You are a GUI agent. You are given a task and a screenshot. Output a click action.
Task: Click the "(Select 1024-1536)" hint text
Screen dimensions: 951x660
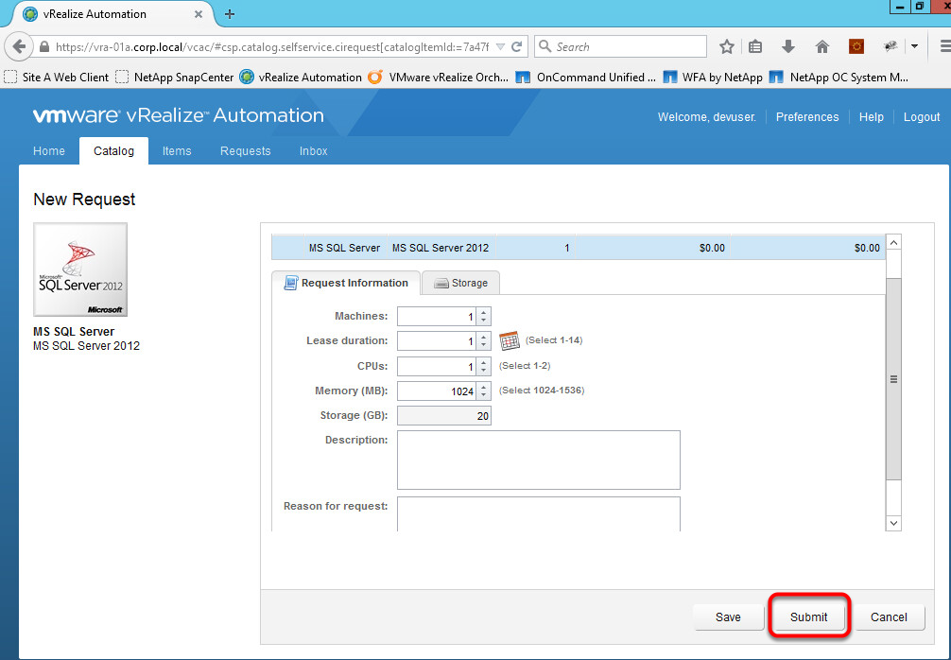tap(542, 391)
